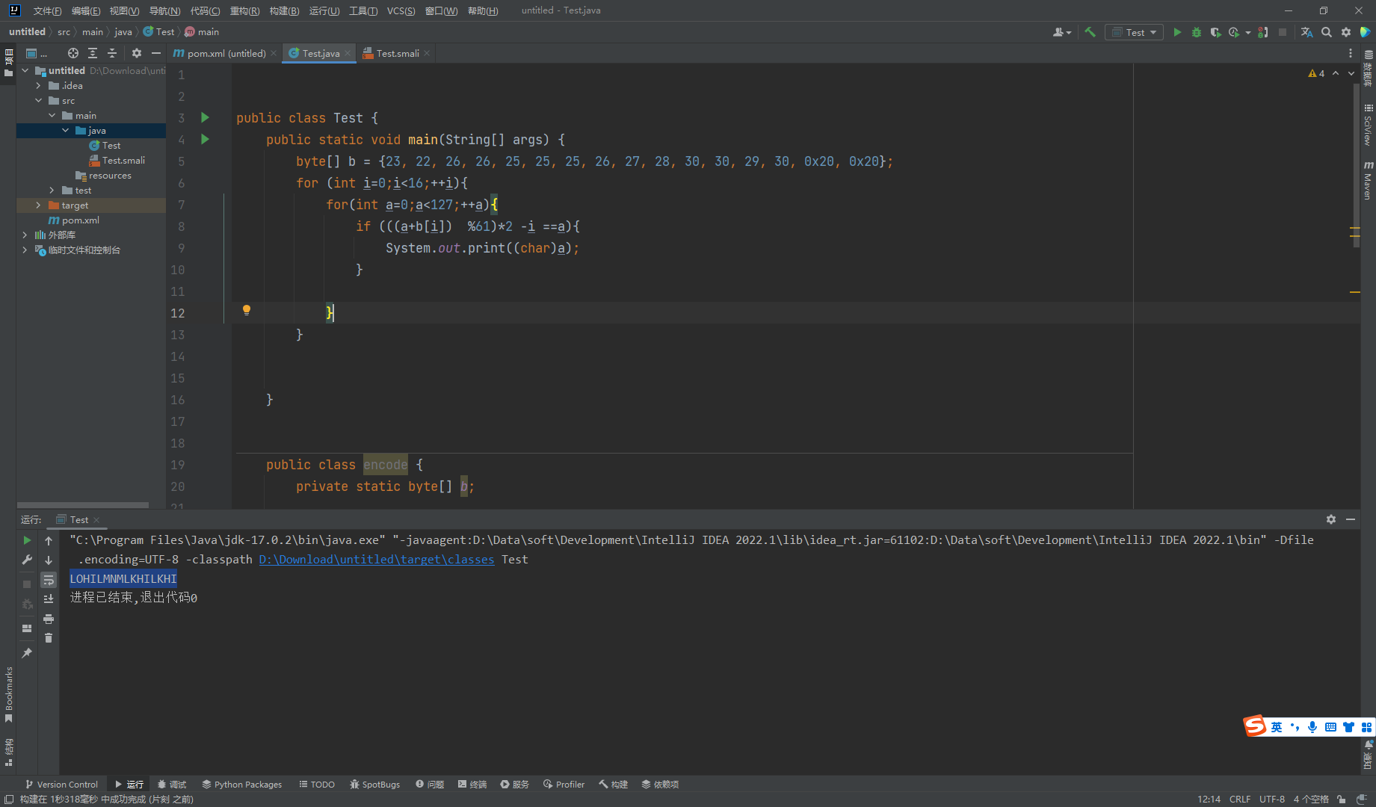Expand the 外部库 node in project tree

tap(25, 235)
